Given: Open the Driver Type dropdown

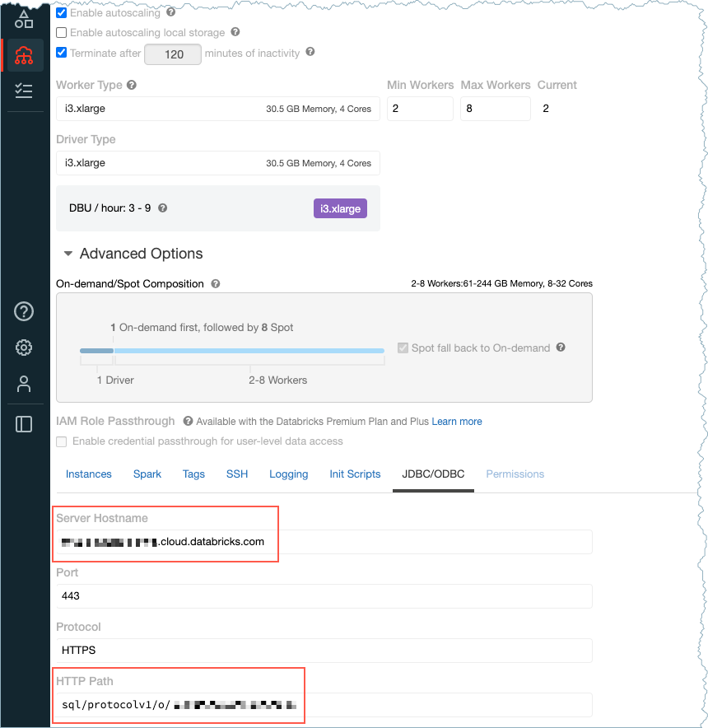Looking at the screenshot, I should click(217, 163).
